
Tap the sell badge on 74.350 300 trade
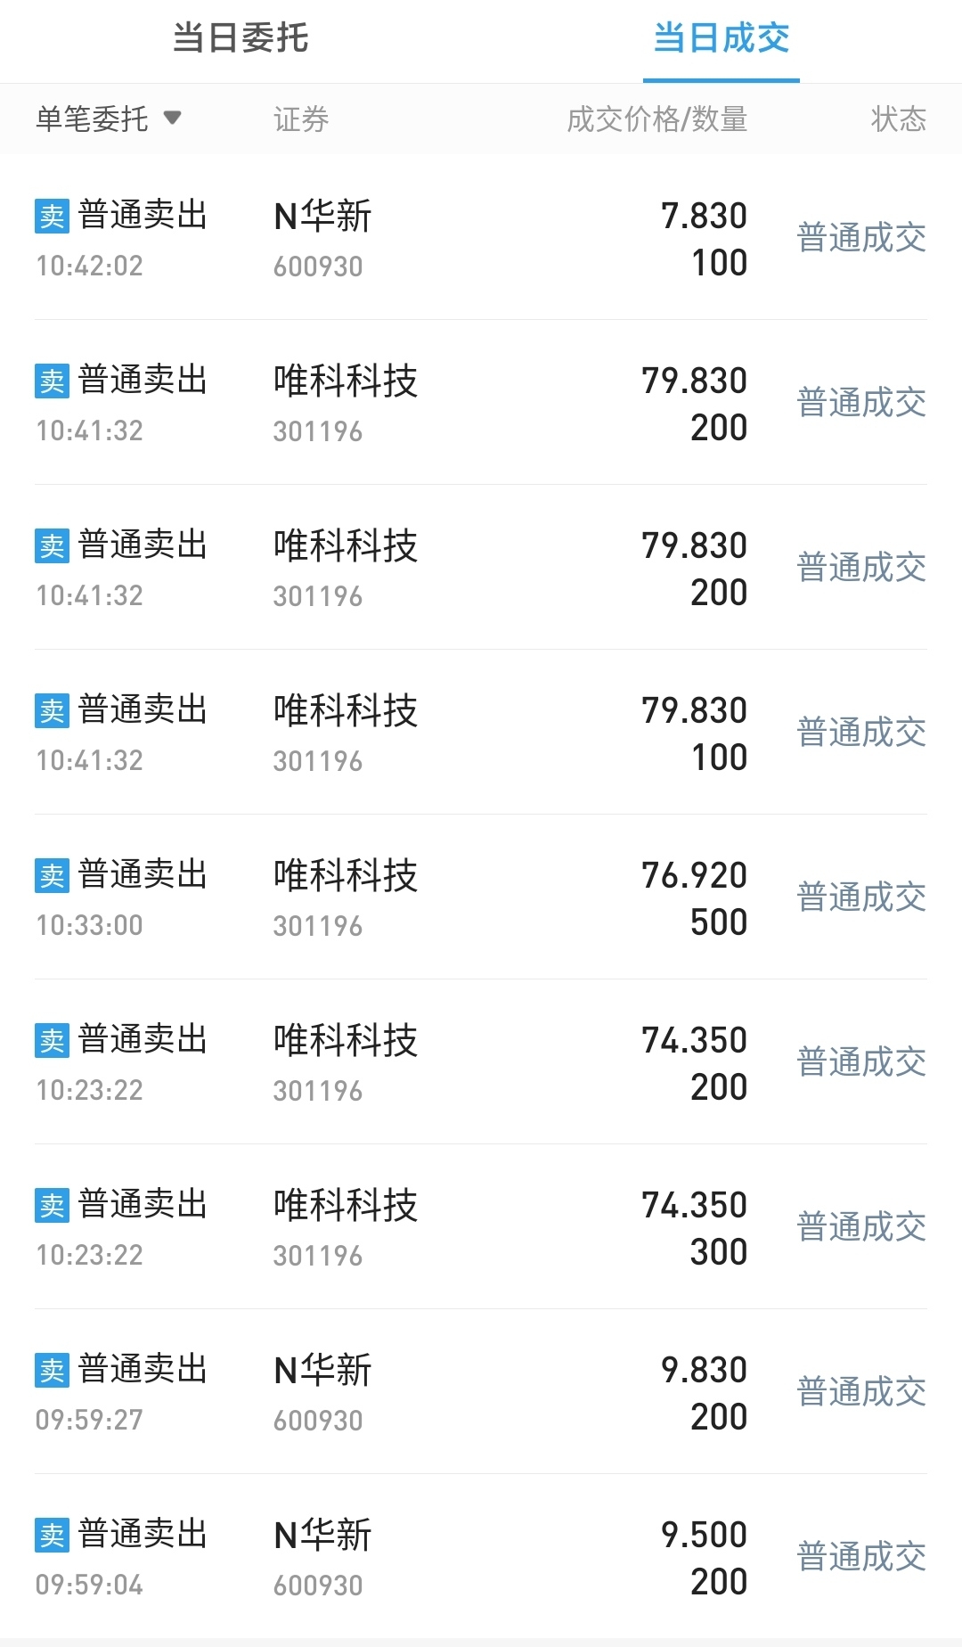52,1205
